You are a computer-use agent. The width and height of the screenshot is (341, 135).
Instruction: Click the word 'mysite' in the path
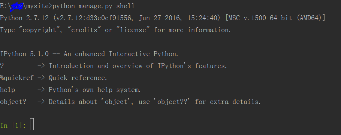point(37,6)
